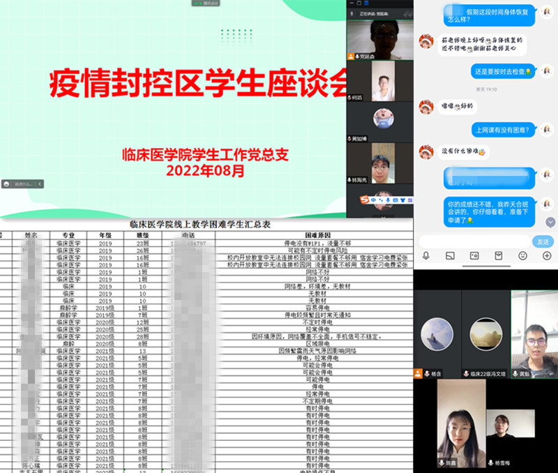Click the 发送 (Send) button
Image resolution: width=558 pixels, height=473 pixels.
[543, 241]
